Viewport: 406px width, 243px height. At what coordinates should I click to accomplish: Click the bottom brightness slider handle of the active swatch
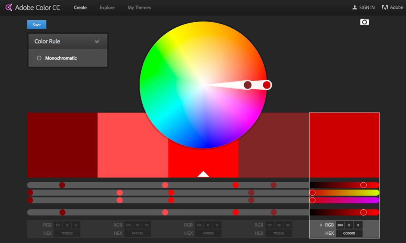point(364,212)
